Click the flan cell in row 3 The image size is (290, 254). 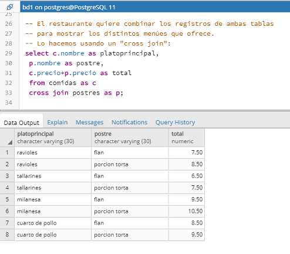pos(130,176)
